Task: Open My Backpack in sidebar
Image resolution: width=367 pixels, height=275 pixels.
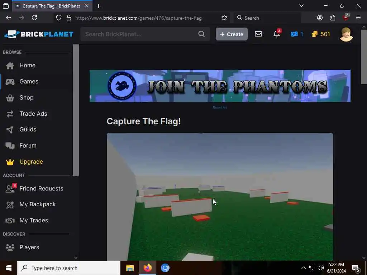Action: click(36, 204)
